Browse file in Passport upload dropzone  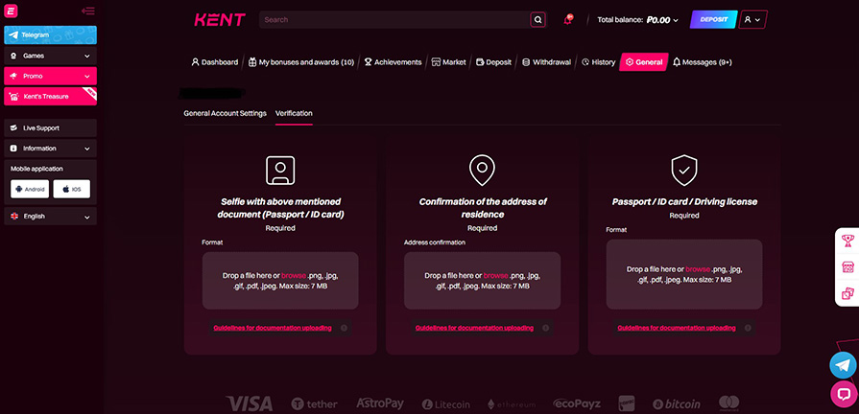pyautogui.click(x=698, y=269)
